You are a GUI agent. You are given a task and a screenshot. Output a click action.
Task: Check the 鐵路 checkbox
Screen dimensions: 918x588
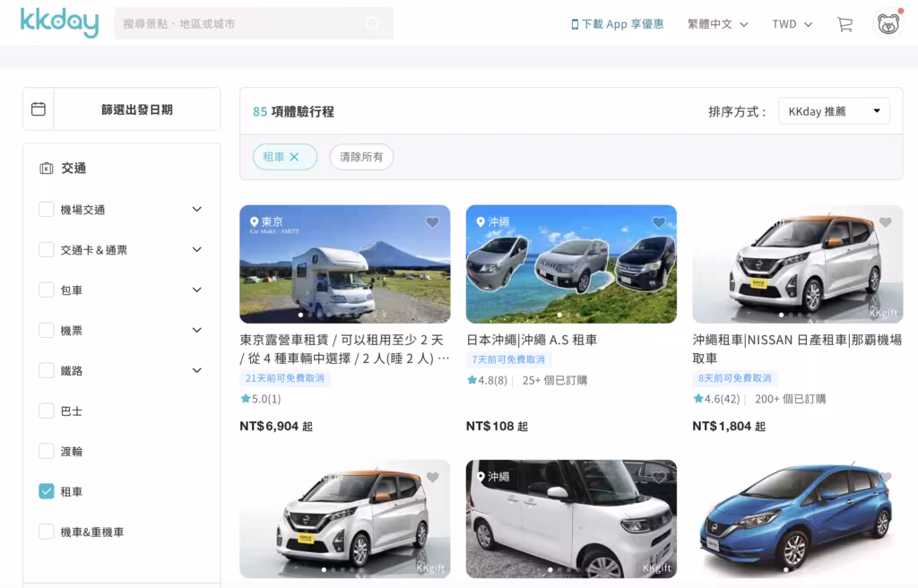[x=47, y=371]
